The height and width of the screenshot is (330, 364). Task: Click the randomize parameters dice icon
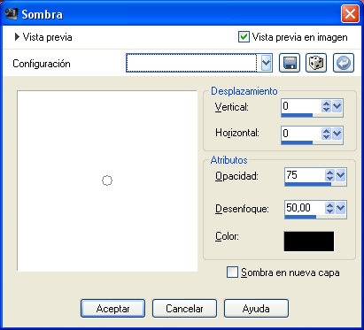coord(316,63)
